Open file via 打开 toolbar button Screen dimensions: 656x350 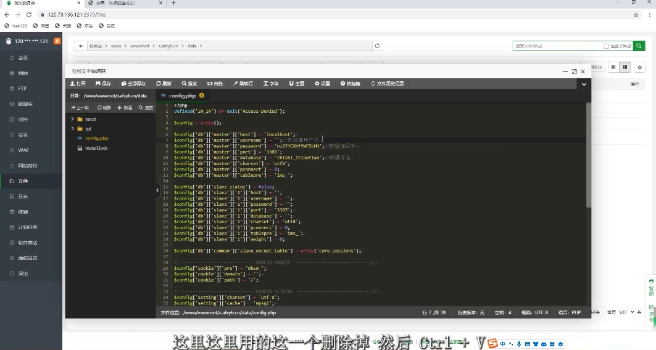(x=78, y=84)
